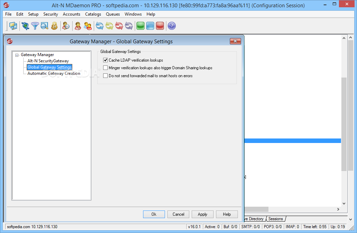357x233 pixels.
Task: Click the v16.0.1 status bar entry
Action: (194, 227)
